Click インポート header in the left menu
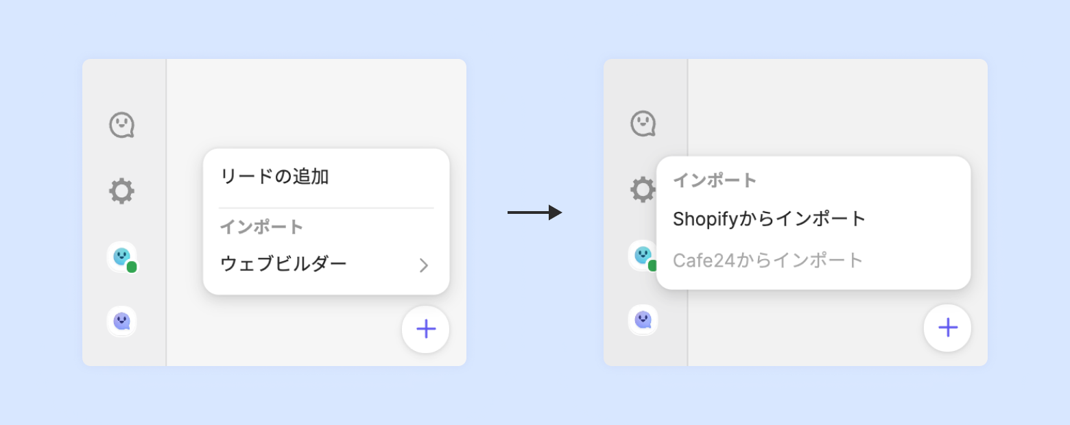Screen dimensions: 1070x425 (x=261, y=227)
